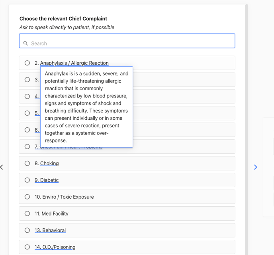Viewport: 274px width, 255px height.
Task: Select radio button for option 6
Action: point(27,130)
